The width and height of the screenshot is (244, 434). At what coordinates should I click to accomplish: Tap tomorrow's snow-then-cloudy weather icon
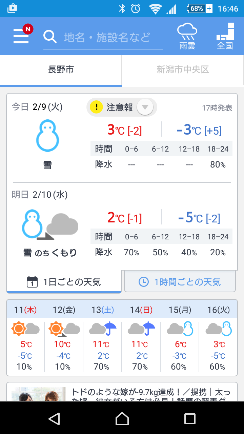click(50, 224)
